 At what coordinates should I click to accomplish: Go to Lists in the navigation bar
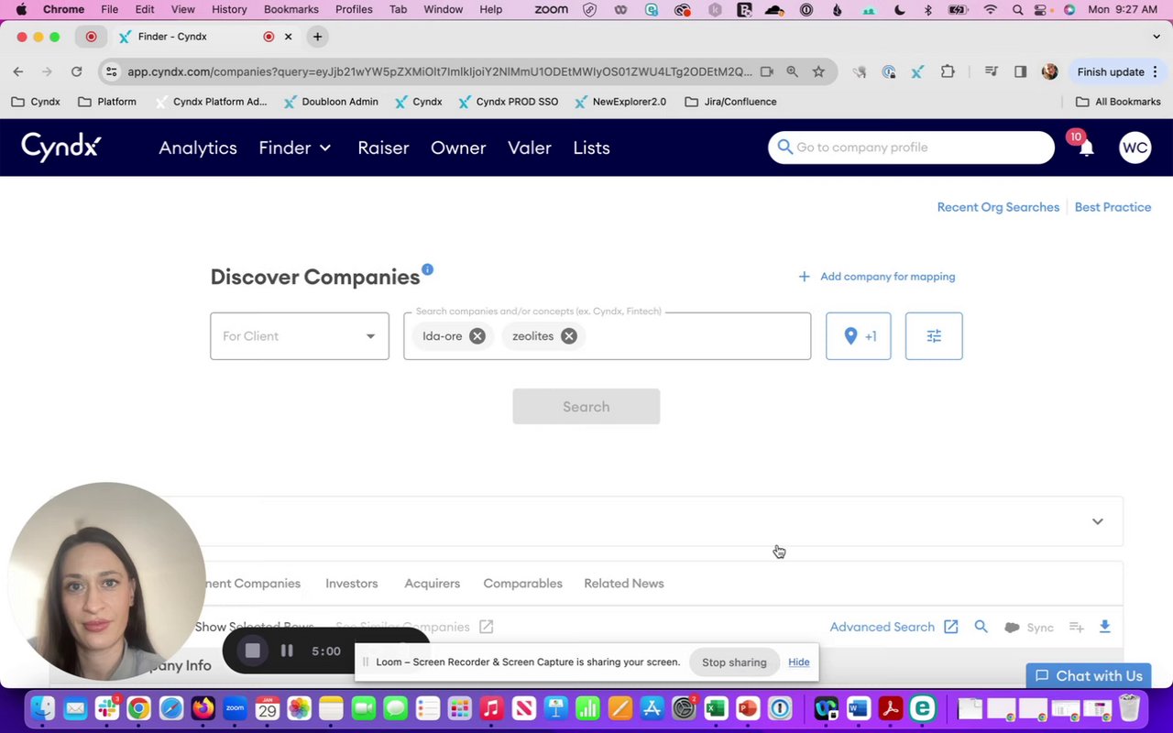pyautogui.click(x=591, y=148)
